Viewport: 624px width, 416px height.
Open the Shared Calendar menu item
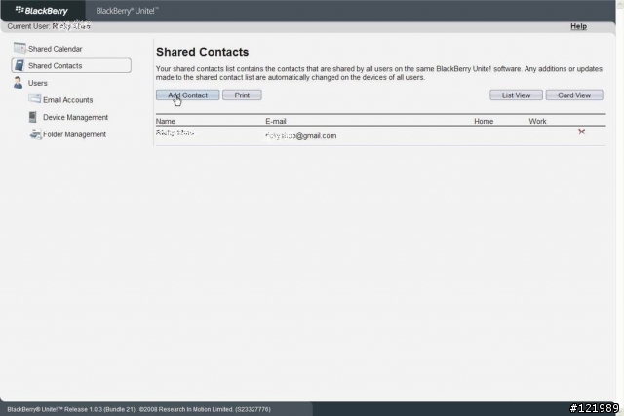pos(55,49)
